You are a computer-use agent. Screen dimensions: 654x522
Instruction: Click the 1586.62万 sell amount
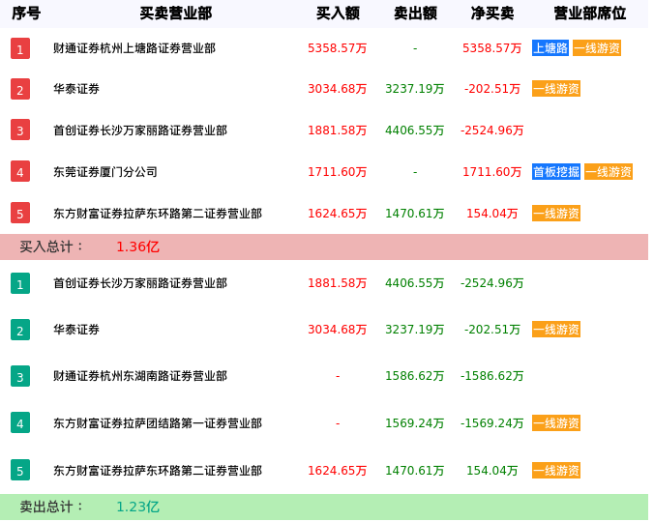click(x=415, y=376)
